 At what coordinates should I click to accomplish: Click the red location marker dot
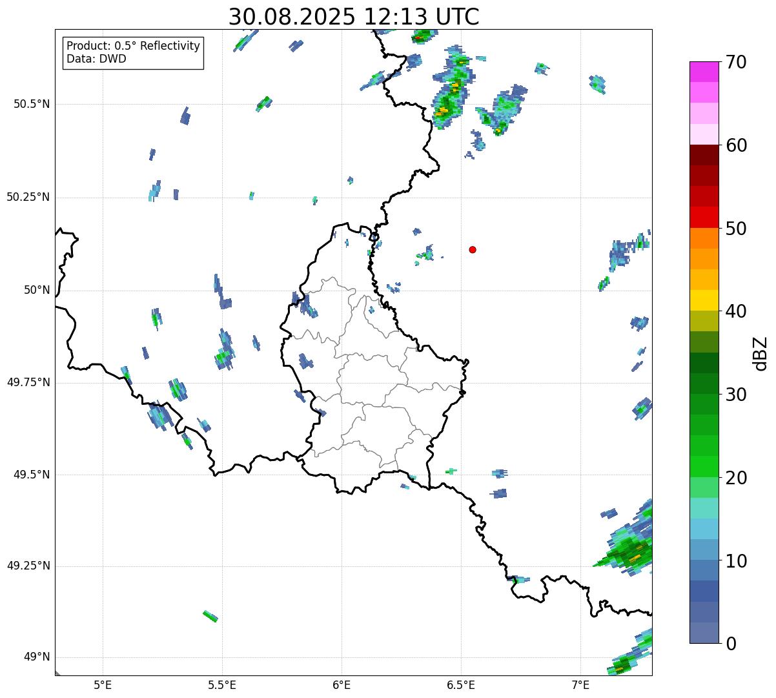pyautogui.click(x=473, y=249)
